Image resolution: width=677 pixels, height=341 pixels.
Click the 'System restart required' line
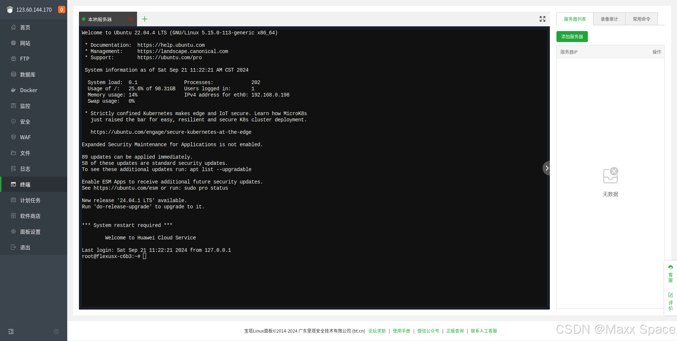coord(127,226)
